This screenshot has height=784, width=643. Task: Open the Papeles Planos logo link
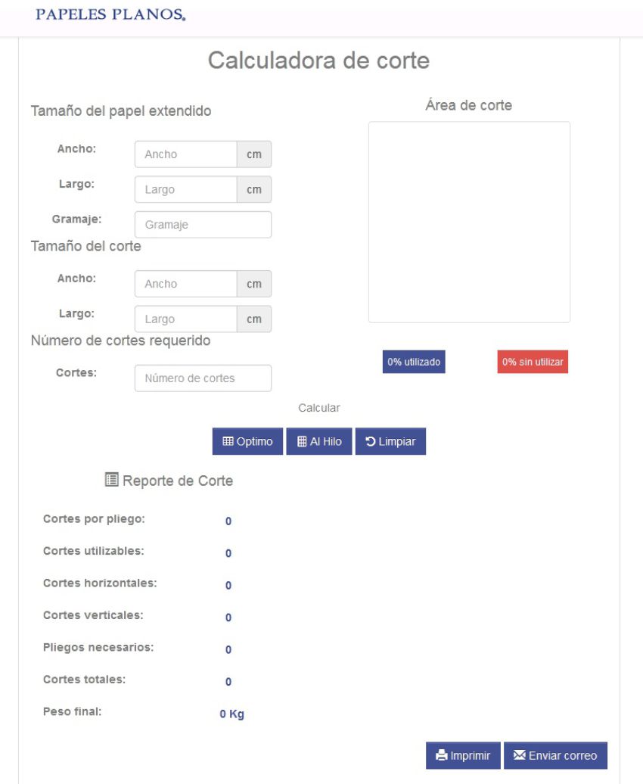(x=110, y=15)
